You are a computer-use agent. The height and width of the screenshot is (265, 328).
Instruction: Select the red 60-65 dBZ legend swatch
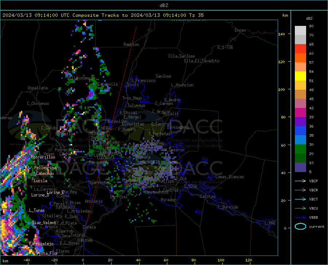pyautogui.click(x=300, y=49)
